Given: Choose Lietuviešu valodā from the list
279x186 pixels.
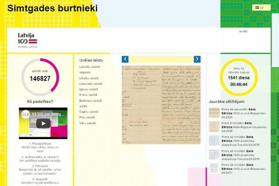Looking at the screenshot, I should (x=91, y=84).
